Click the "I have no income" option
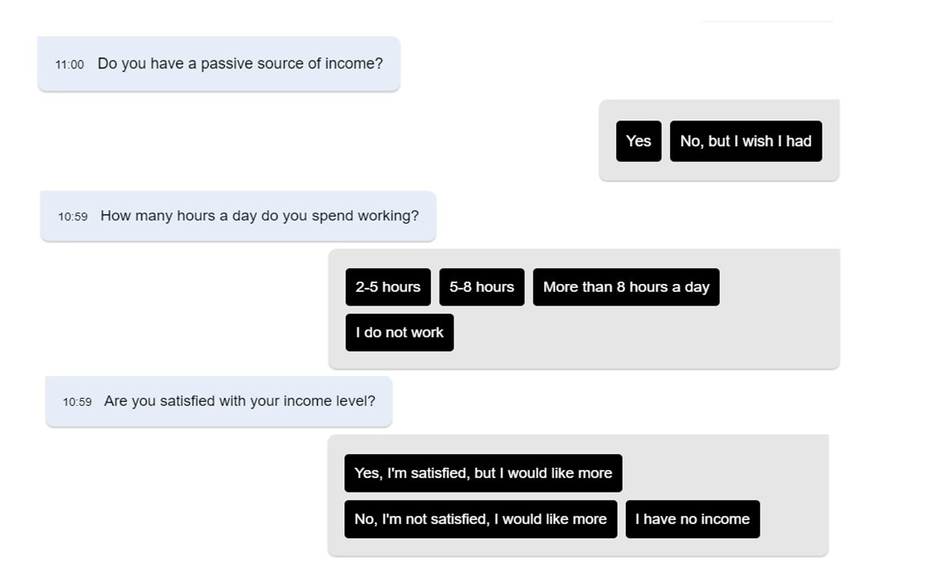Image resolution: width=942 pixels, height=572 pixels. coord(692,518)
